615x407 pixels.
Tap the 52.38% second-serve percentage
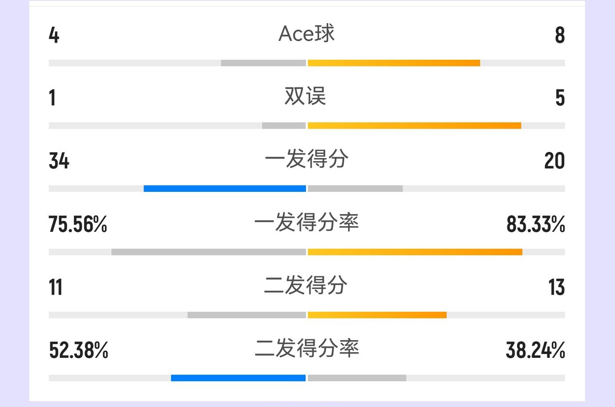tap(79, 350)
